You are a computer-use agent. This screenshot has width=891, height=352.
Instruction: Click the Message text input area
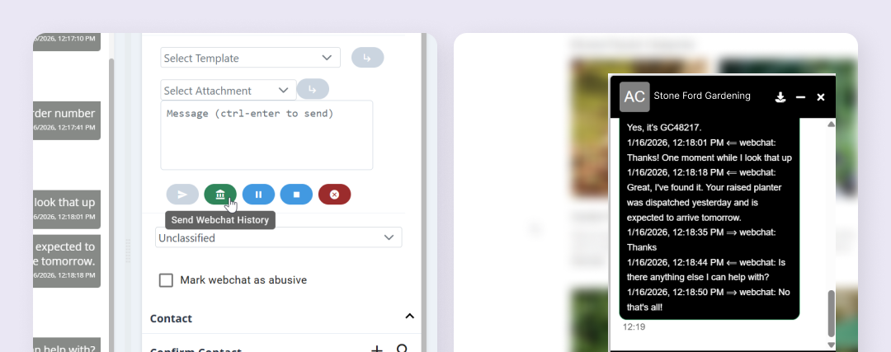(x=266, y=135)
